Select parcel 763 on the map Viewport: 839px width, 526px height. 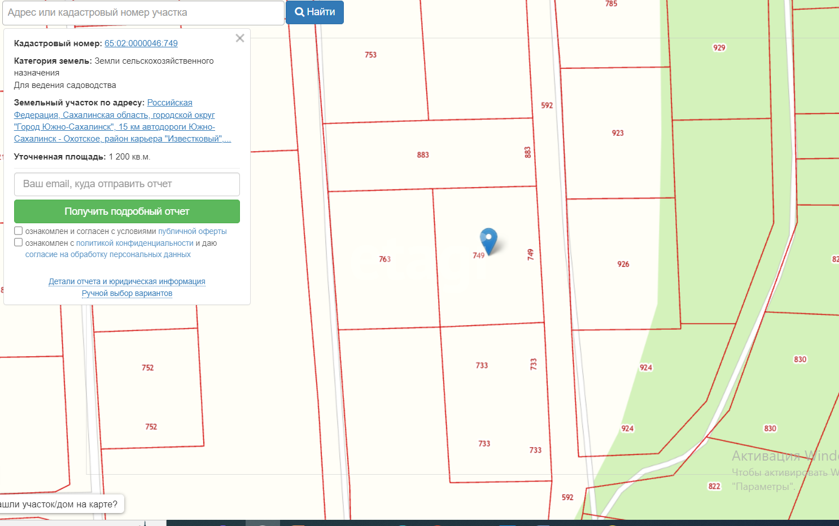(x=384, y=259)
